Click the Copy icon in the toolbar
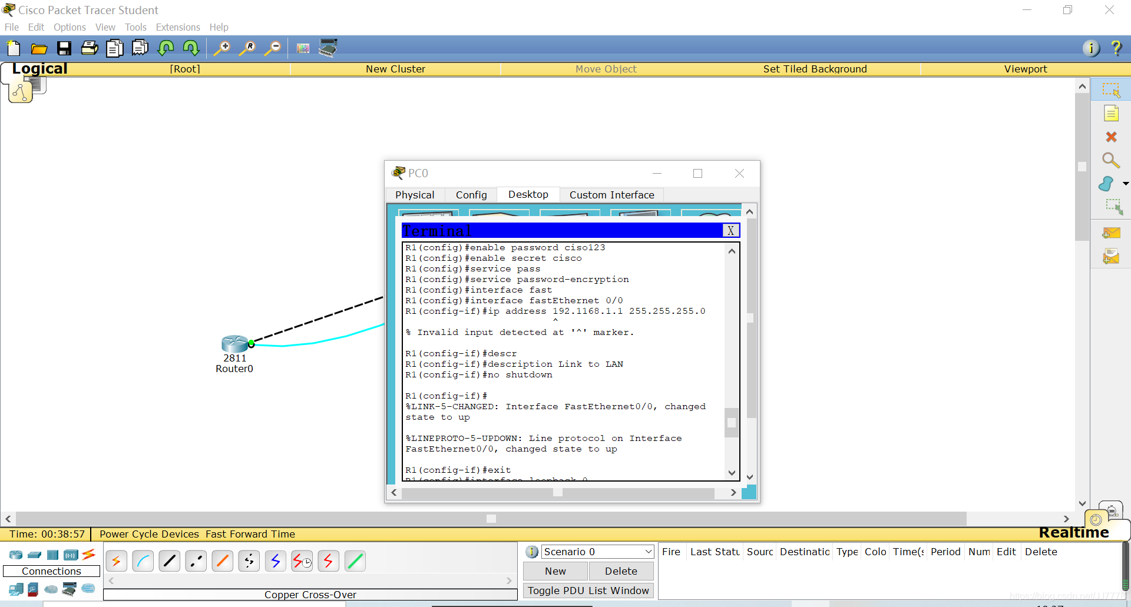The image size is (1131, 607). click(114, 48)
